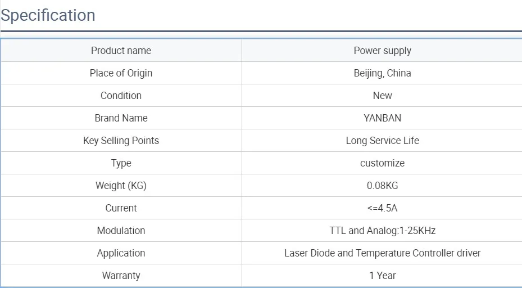This screenshot has width=522, height=288.
Task: Click the Long Service Life value
Action: 382,140
